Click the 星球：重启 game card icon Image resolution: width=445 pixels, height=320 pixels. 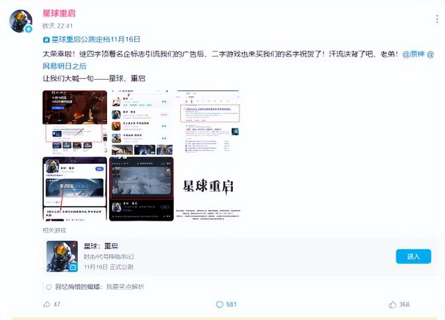point(62,256)
